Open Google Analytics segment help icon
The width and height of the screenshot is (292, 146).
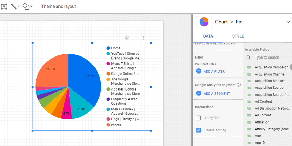[238, 85]
